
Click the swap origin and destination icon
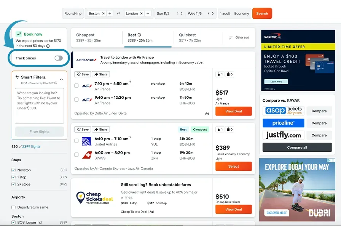pyautogui.click(x=118, y=13)
